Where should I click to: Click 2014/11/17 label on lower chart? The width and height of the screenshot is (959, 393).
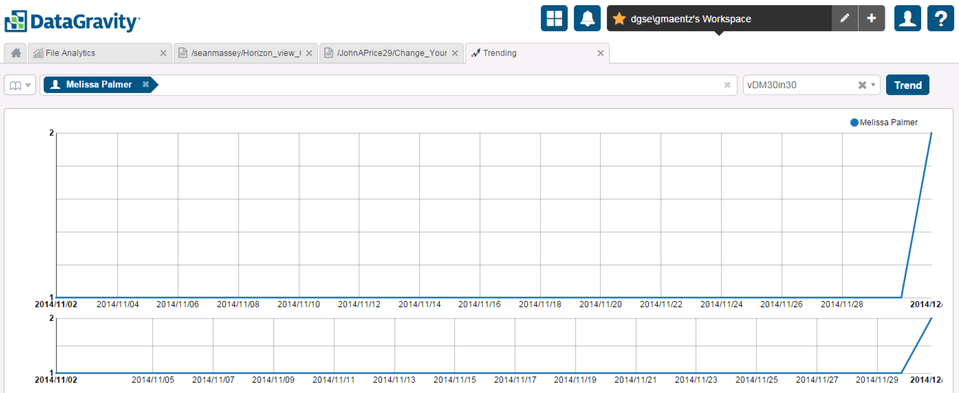(x=515, y=380)
